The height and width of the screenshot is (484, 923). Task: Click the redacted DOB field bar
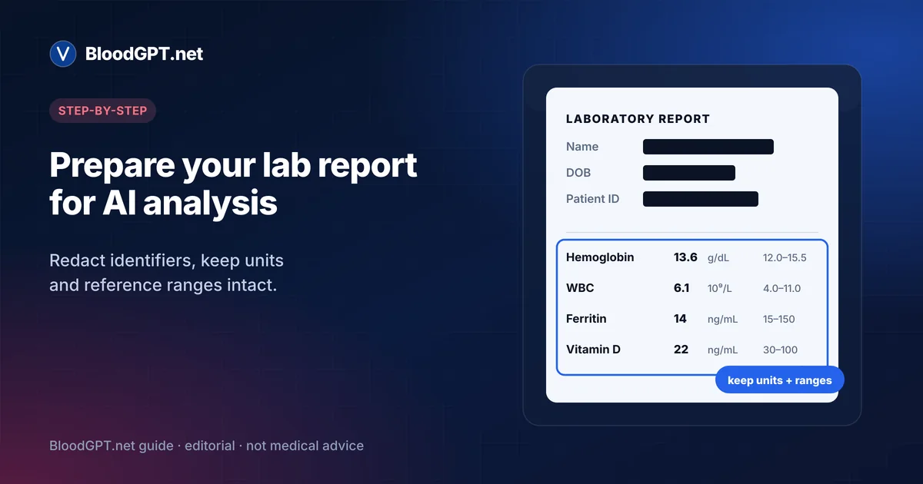(x=689, y=173)
